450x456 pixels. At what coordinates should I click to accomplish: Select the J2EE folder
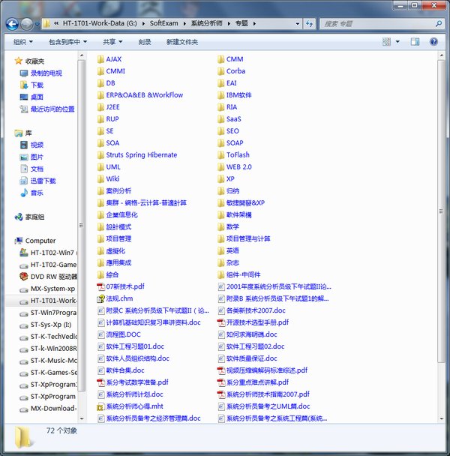point(109,107)
